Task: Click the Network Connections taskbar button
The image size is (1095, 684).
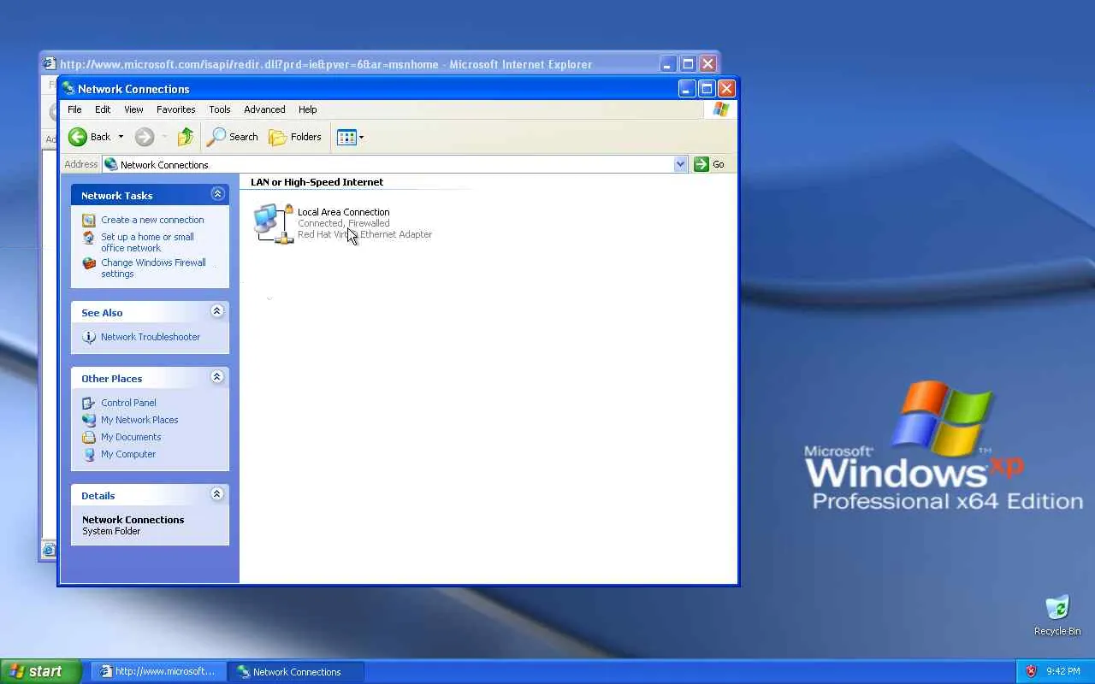Action: tap(297, 671)
